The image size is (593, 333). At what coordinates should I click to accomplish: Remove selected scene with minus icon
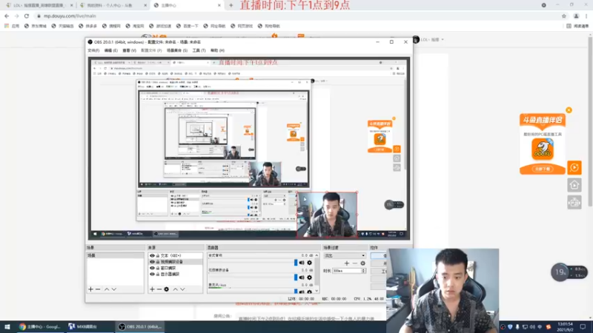pyautogui.click(x=98, y=289)
